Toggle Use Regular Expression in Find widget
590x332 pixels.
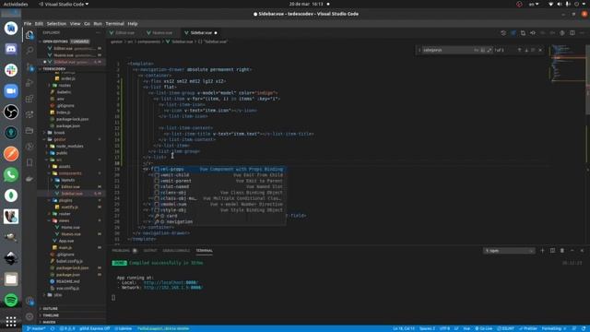pos(490,50)
